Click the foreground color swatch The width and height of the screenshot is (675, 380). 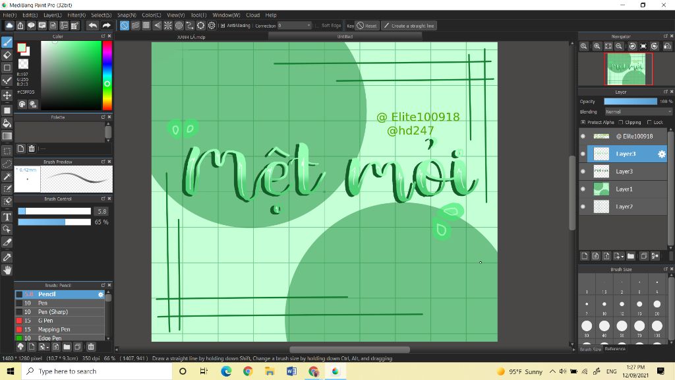21,47
